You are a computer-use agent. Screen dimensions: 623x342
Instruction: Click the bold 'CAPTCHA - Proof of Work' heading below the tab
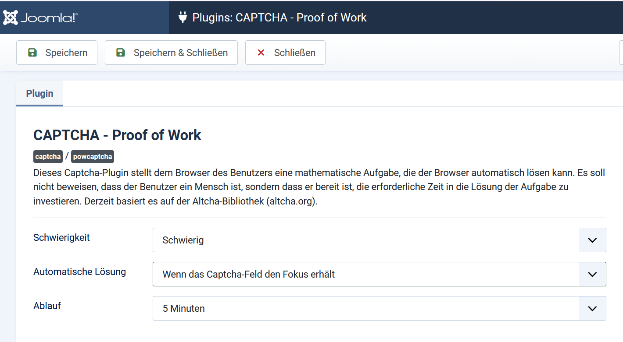click(117, 135)
